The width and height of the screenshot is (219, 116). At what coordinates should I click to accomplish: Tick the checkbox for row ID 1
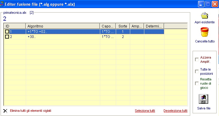click(7, 32)
